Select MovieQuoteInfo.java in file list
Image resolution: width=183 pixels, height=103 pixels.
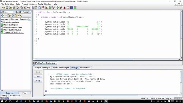pyautogui.click(x=12, y=30)
